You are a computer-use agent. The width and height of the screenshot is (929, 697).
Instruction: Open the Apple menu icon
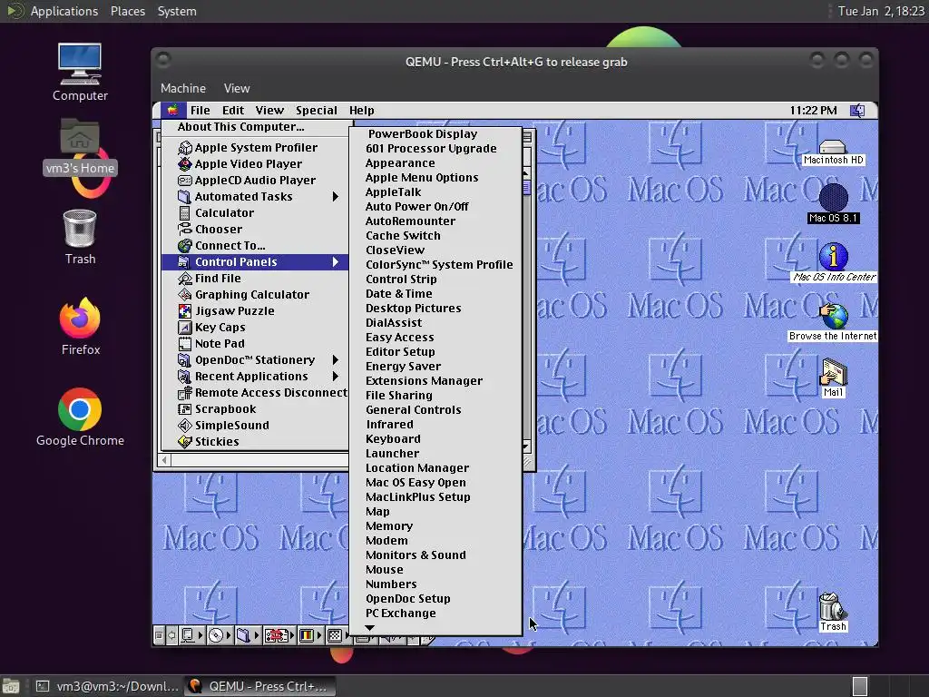(172, 110)
